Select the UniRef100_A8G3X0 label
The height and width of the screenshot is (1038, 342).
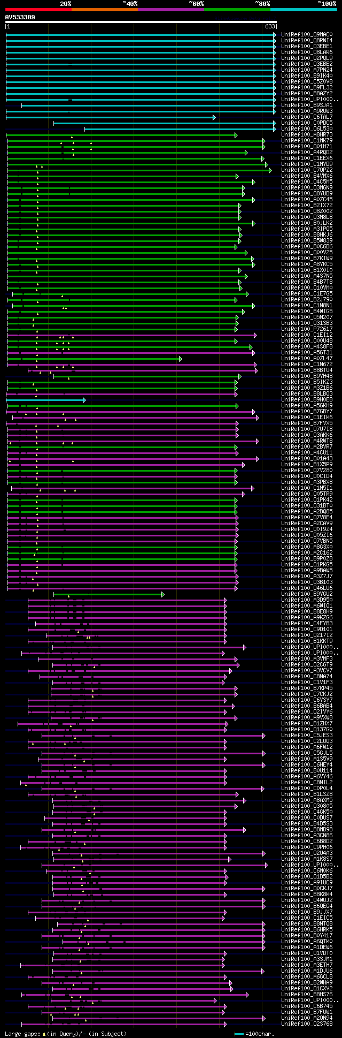point(307,547)
